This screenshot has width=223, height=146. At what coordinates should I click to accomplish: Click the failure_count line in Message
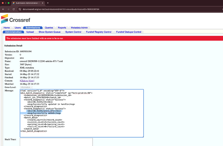click(46, 127)
